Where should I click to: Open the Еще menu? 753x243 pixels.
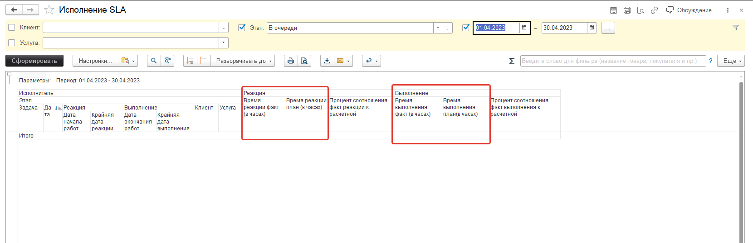[730, 61]
